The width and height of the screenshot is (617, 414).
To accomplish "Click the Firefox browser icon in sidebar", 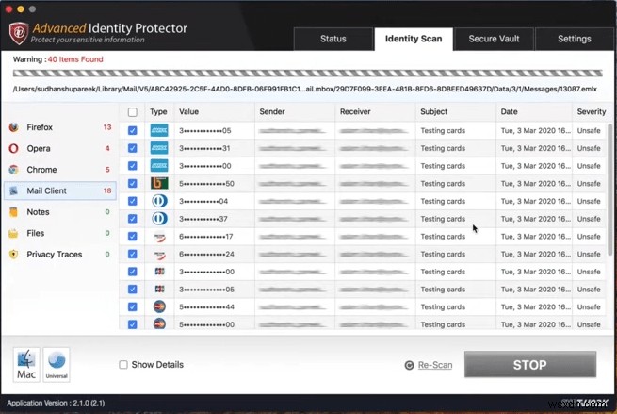I will click(x=14, y=127).
